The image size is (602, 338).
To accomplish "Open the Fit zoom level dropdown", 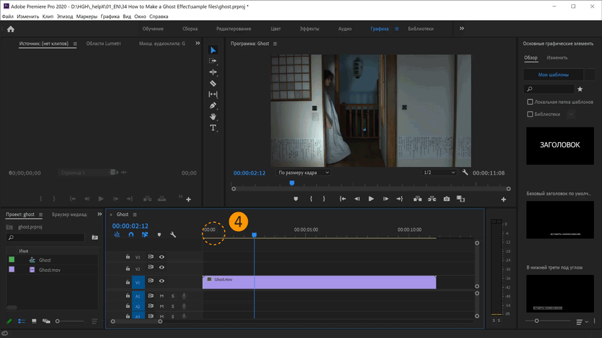I will click(x=303, y=173).
